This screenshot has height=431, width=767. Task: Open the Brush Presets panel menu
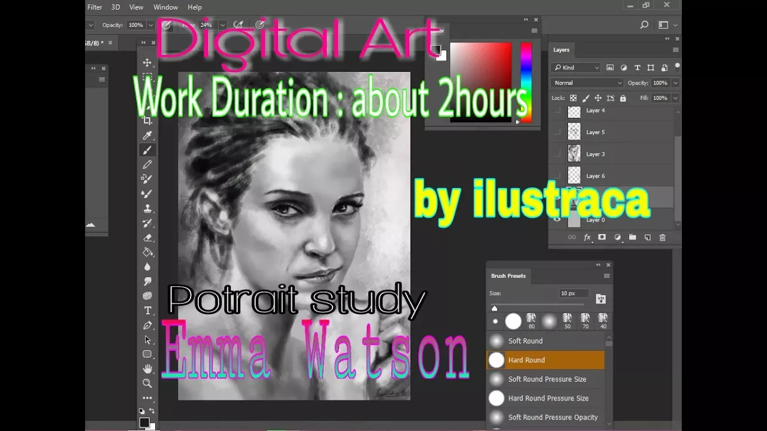[606, 276]
